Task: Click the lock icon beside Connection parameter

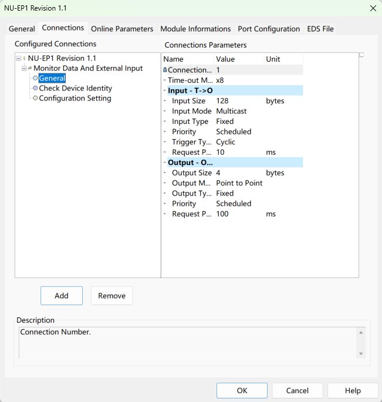Action: tap(165, 70)
